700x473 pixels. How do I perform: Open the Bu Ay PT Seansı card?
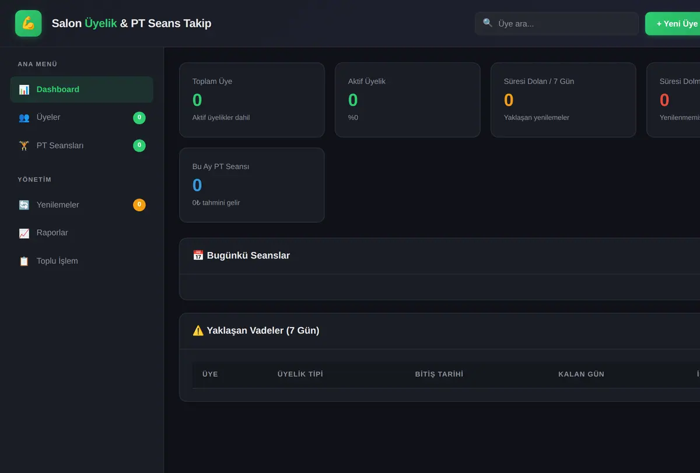coord(252,185)
